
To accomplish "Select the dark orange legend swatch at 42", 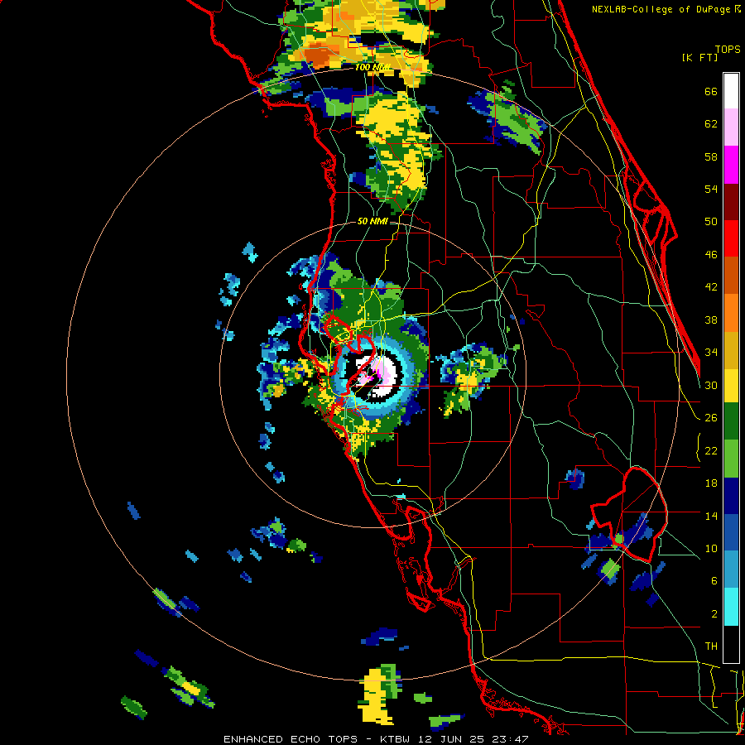I will 731,275.
